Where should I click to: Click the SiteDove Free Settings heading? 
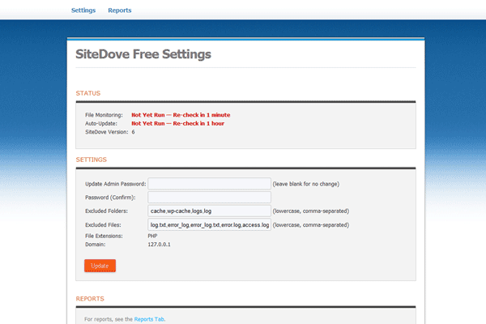pos(143,55)
